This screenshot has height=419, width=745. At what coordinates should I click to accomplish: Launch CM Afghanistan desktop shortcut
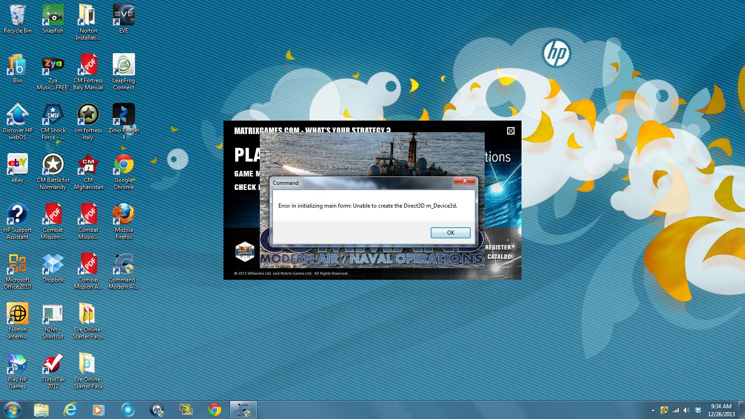coord(88,172)
